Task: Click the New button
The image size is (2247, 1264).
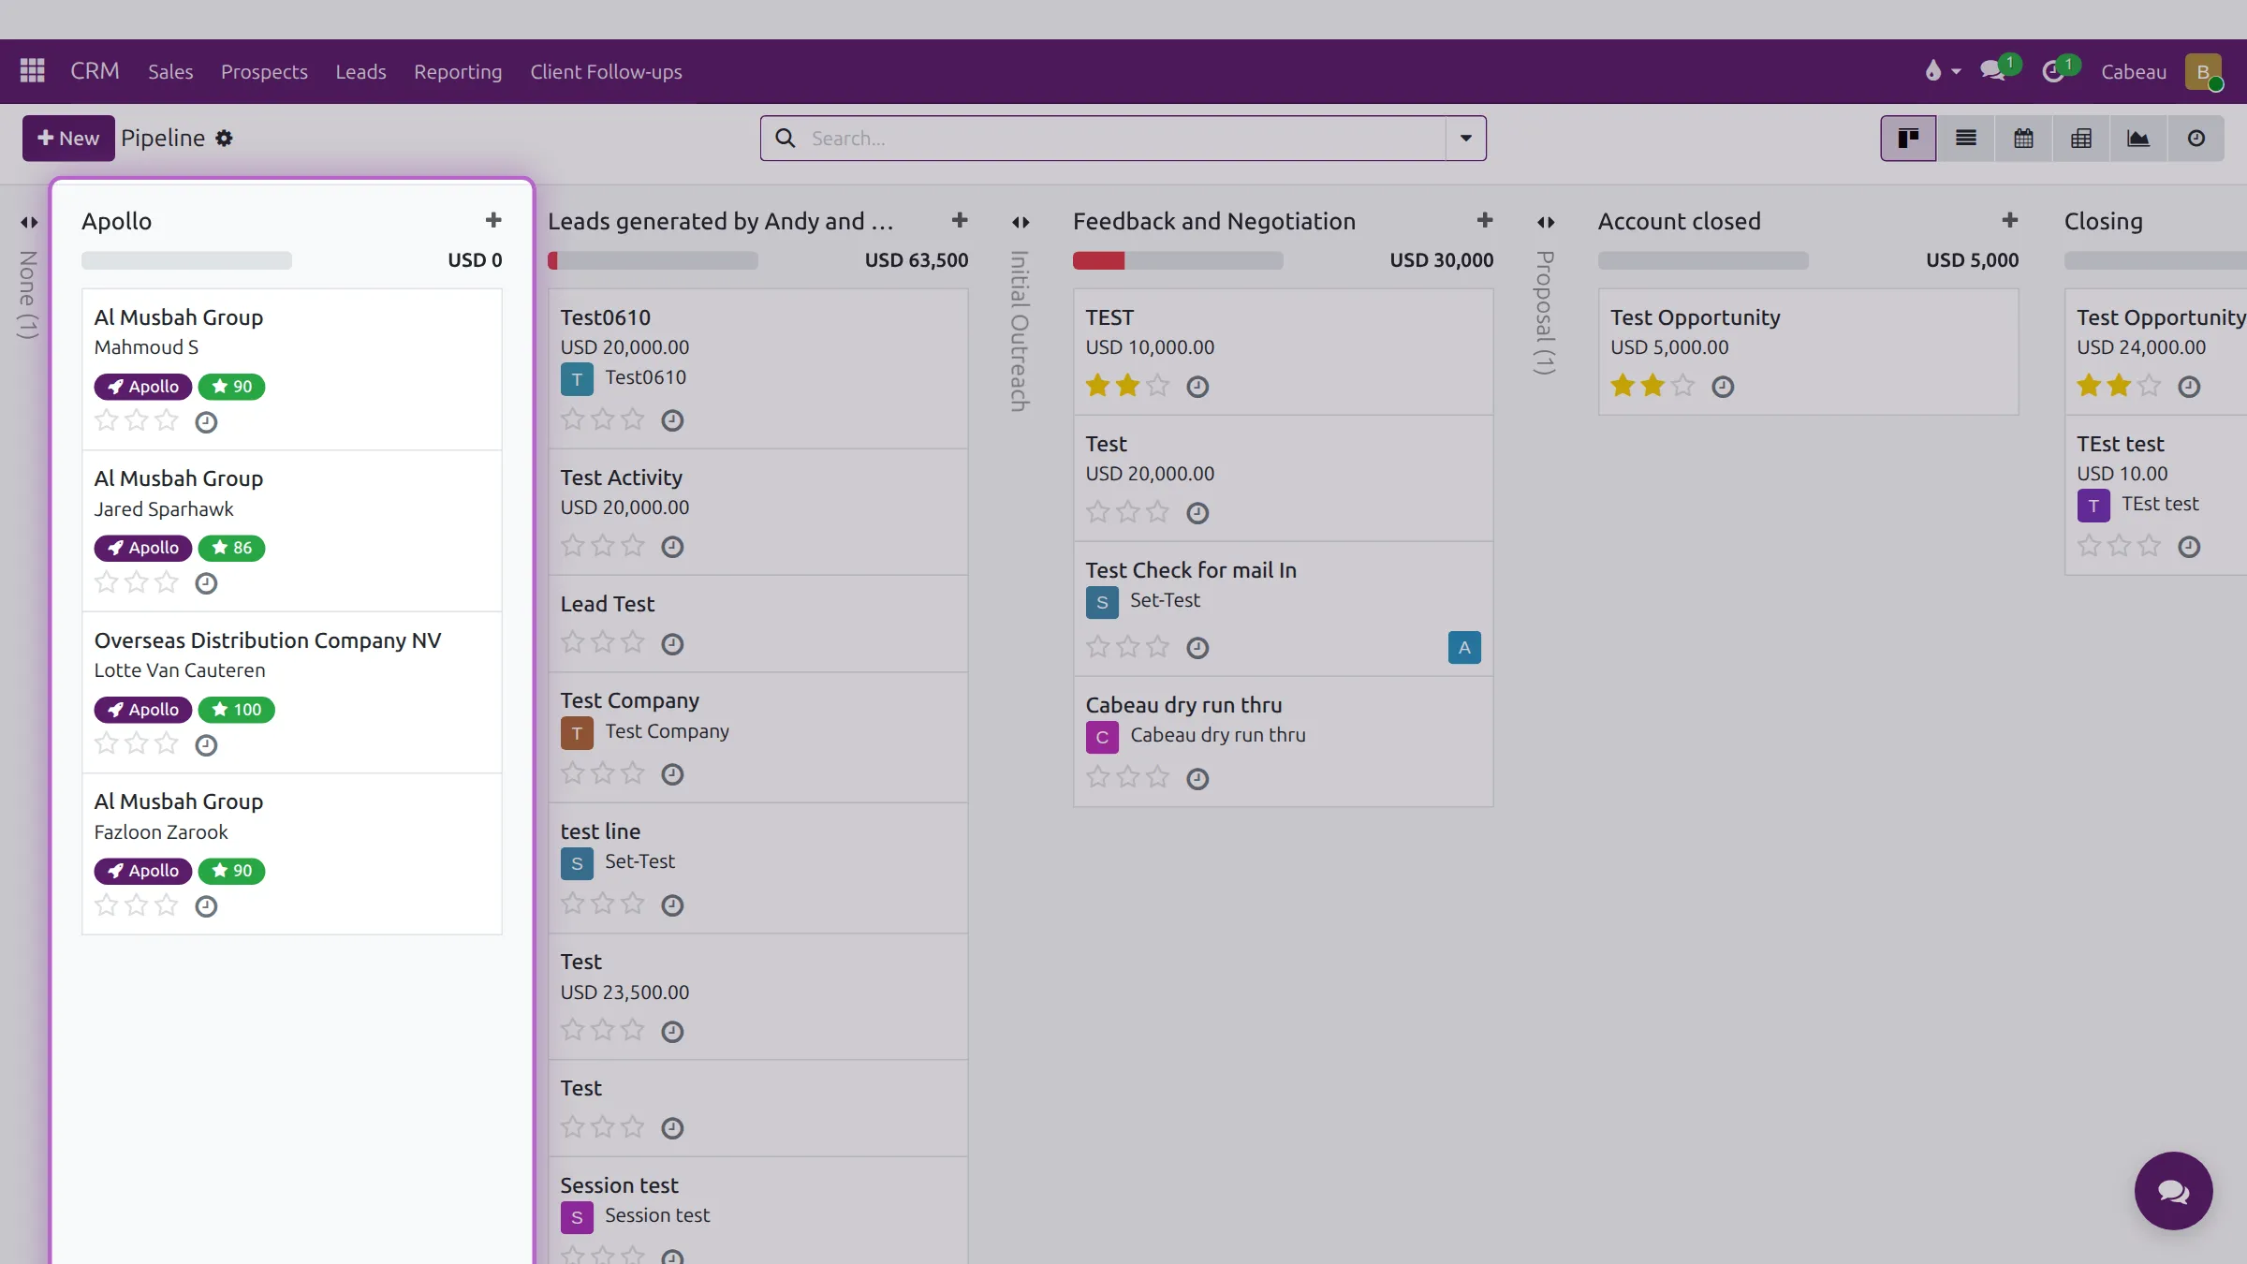Action: pyautogui.click(x=68, y=138)
